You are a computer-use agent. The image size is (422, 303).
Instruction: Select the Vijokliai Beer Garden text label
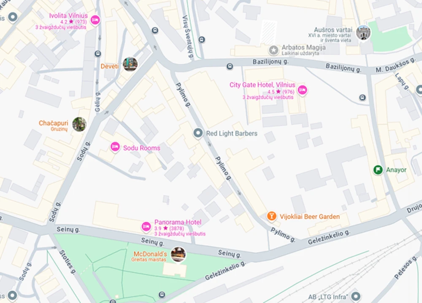310,217
